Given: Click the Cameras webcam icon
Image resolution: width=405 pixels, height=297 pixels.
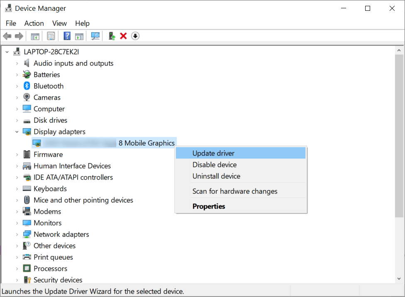Looking at the screenshot, I should [27, 97].
